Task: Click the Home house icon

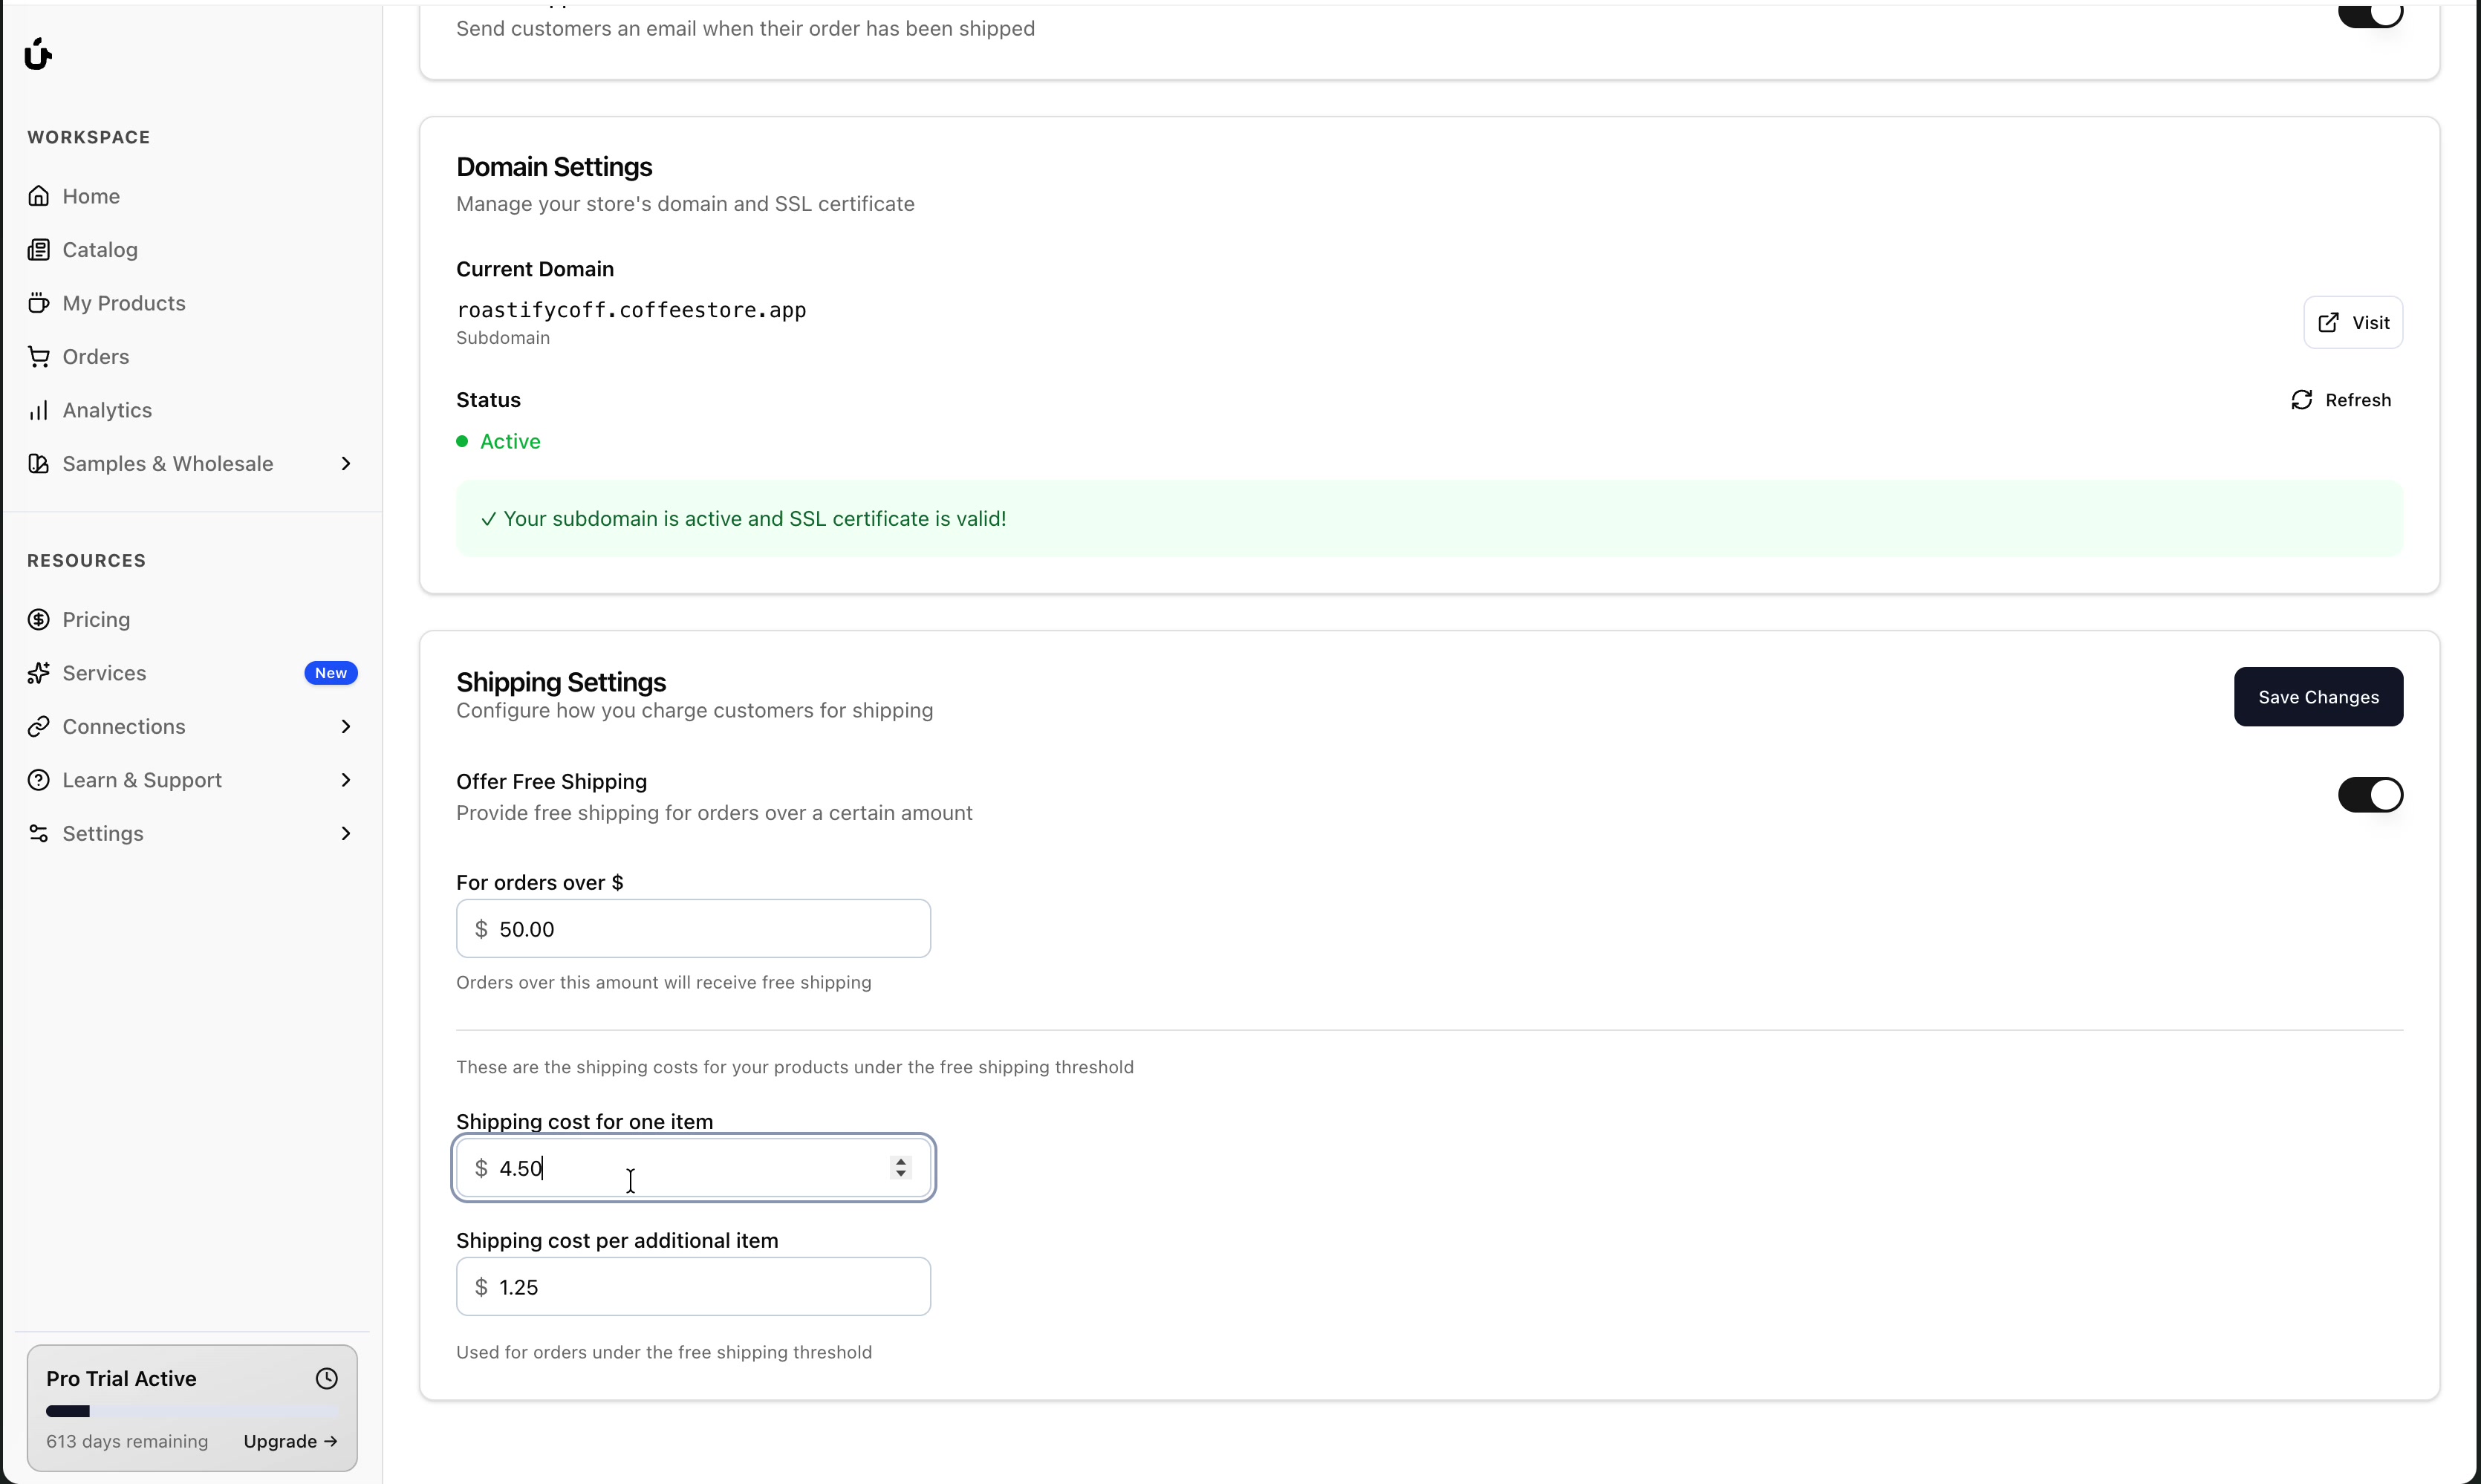Action: [x=39, y=196]
